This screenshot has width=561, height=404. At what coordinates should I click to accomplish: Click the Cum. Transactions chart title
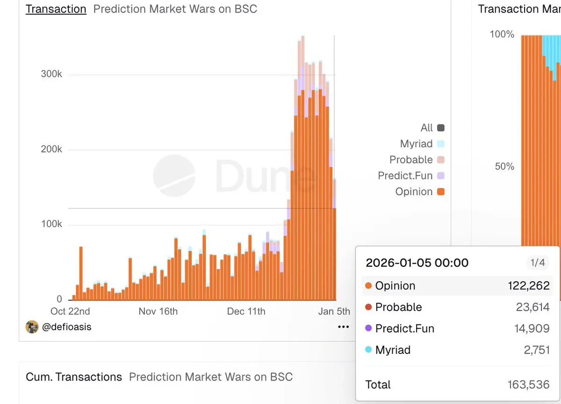[74, 377]
